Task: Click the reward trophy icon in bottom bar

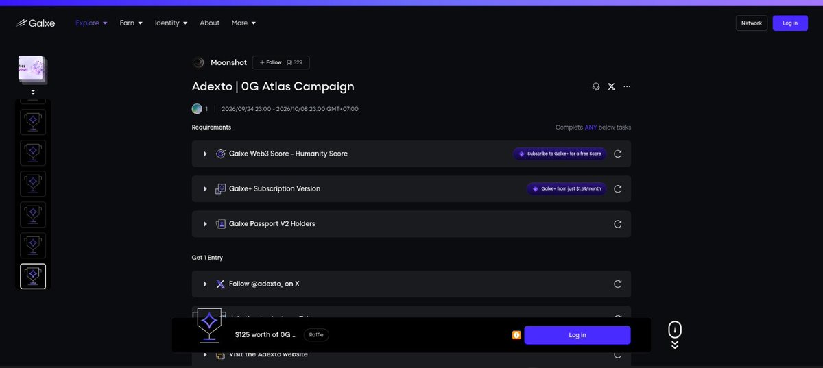Action: [208, 326]
